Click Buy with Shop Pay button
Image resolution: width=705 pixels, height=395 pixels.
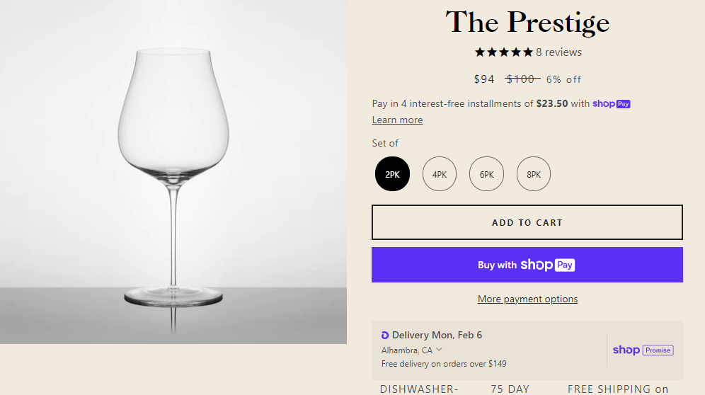pos(527,265)
